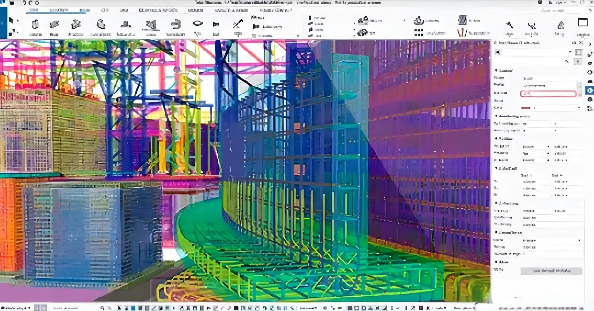Image resolution: width=594 pixels, height=311 pixels.
Task: Click the red-outlined input field in properties
Action: click(548, 94)
